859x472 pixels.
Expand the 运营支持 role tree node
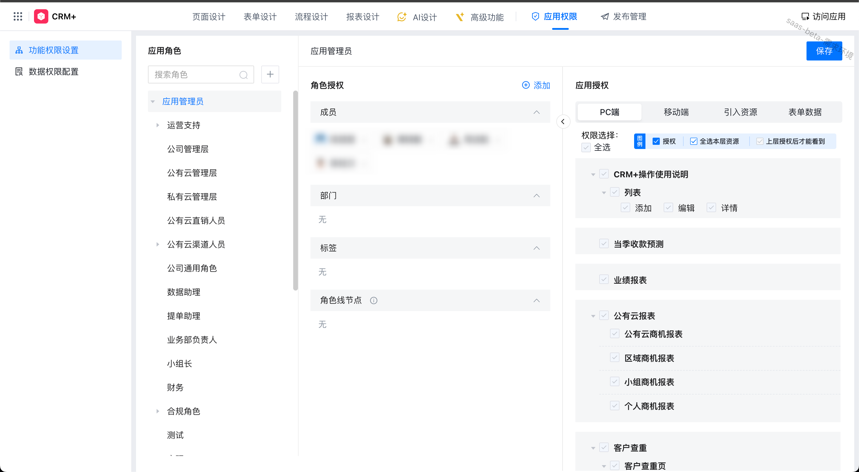click(x=158, y=125)
